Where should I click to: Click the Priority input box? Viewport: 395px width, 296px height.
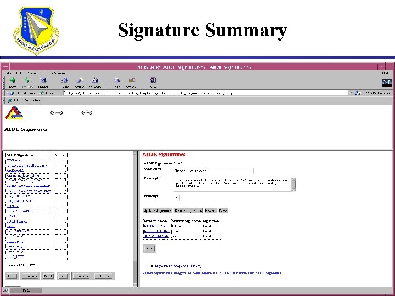177,198
